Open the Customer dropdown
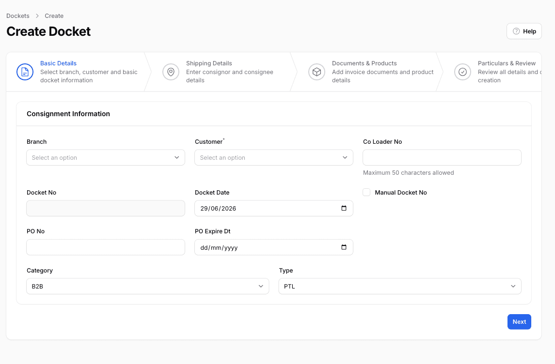Image resolution: width=555 pixels, height=364 pixels. [x=273, y=158]
